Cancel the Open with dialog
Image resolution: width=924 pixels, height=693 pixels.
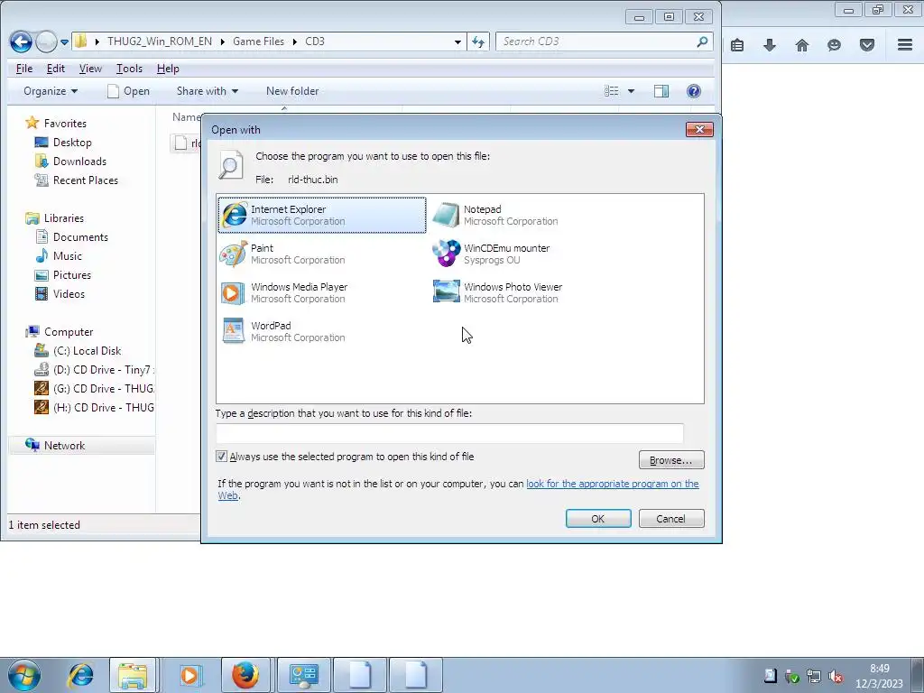[671, 519]
